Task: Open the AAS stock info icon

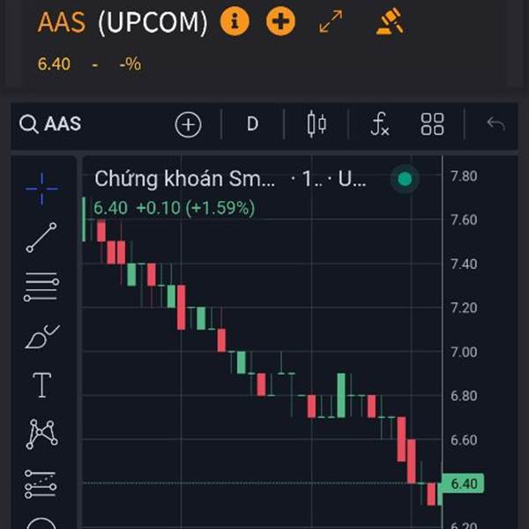Action: (x=235, y=21)
